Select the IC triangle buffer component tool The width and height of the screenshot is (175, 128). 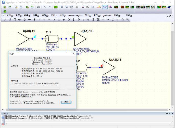pyautogui.click(x=5, y=20)
